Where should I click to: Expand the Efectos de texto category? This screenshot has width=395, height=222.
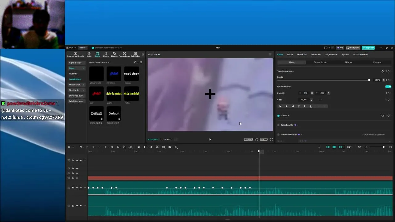click(x=77, y=85)
